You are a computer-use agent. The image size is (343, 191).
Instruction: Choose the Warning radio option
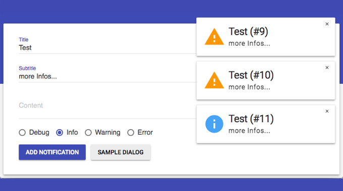88,132
